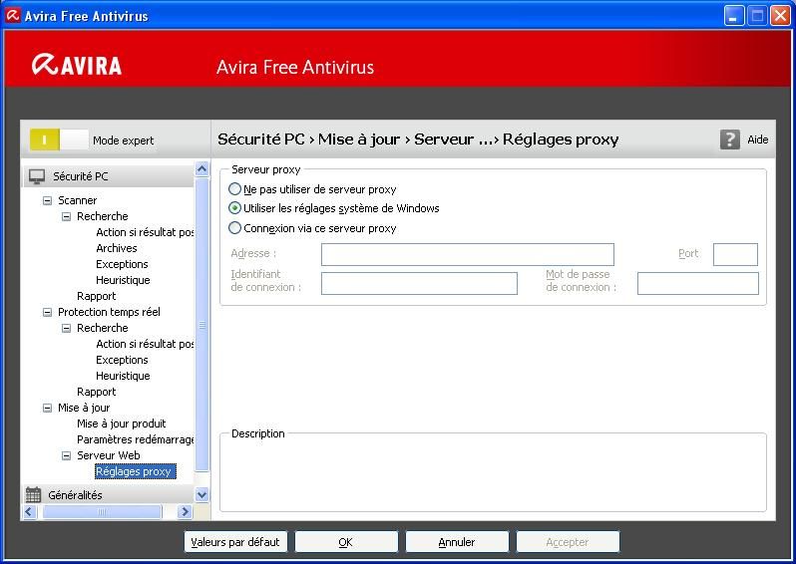Click the tree horizontal scrollbar thumb
Image resolution: width=796 pixels, height=564 pixels.
(x=102, y=512)
